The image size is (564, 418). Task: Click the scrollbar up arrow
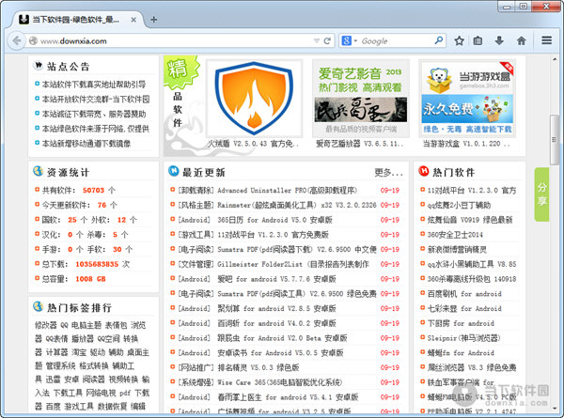point(555,59)
